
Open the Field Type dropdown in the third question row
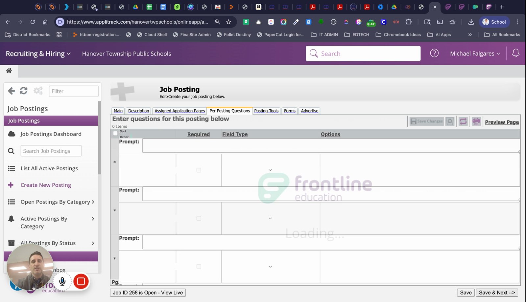tap(270, 267)
